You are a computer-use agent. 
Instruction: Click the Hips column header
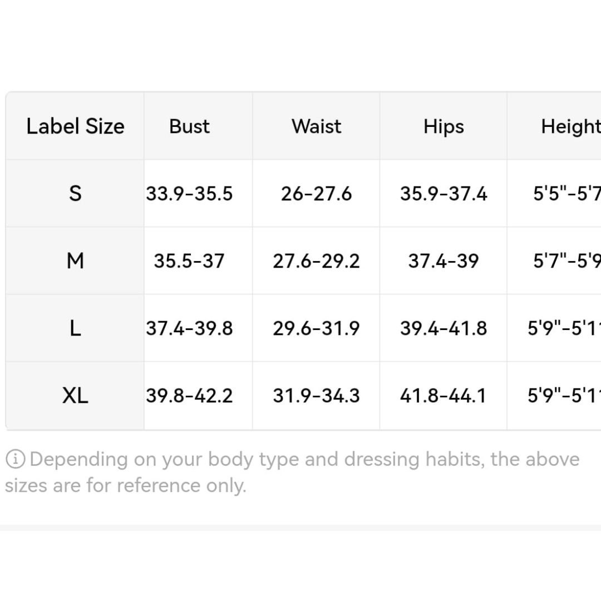[x=444, y=126]
